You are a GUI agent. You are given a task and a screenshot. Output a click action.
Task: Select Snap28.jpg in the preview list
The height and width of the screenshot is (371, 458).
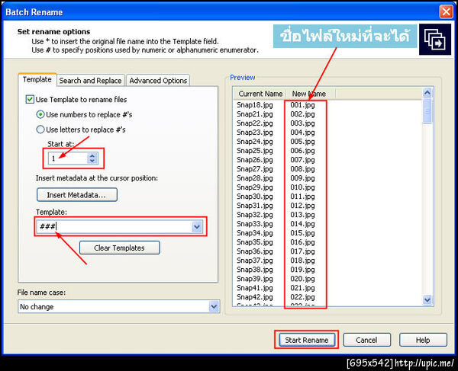[255, 178]
